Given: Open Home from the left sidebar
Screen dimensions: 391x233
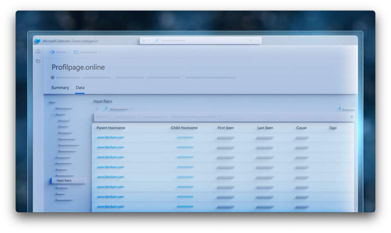Looking at the screenshot, I should click(38, 51).
